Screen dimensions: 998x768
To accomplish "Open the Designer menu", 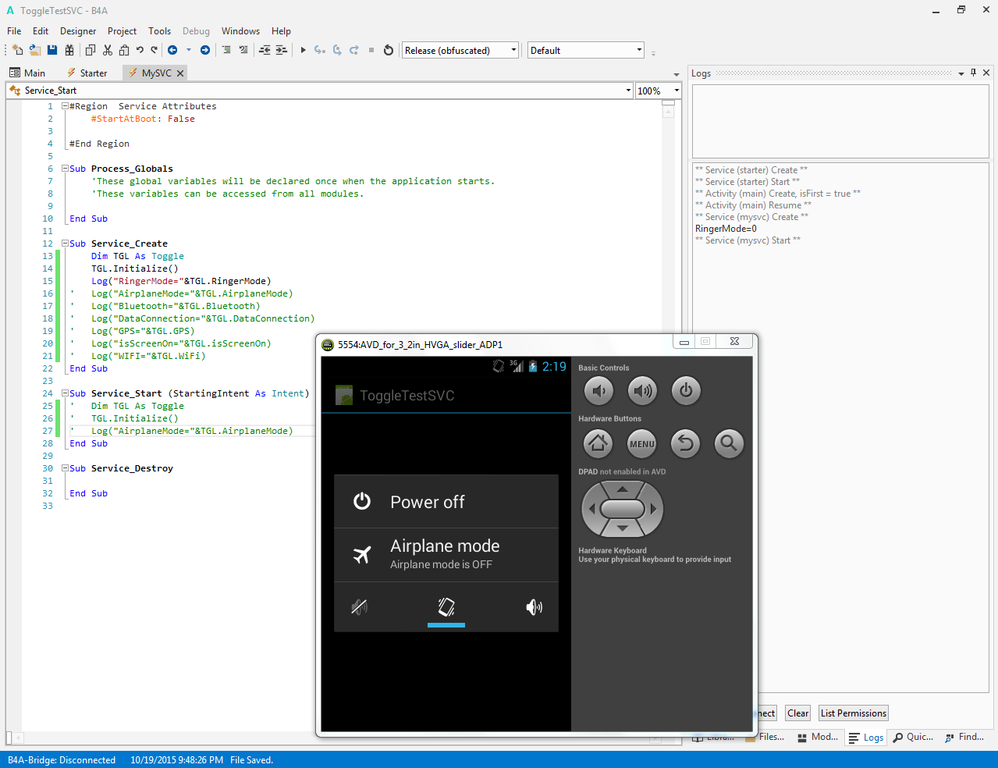I will [78, 31].
